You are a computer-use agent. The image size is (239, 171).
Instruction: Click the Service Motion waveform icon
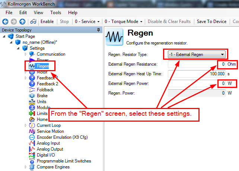(x=32, y=131)
